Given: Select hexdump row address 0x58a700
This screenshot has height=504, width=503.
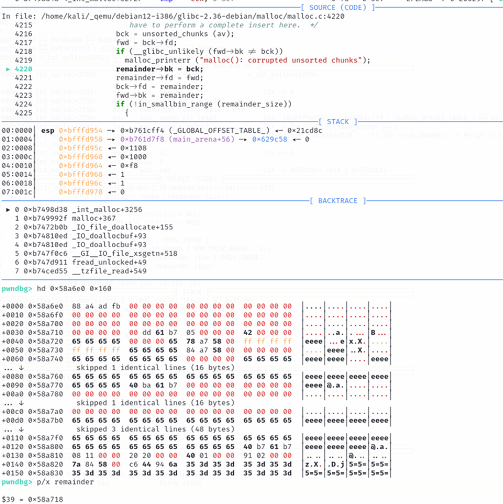Looking at the screenshot, I should click(x=45, y=323).
